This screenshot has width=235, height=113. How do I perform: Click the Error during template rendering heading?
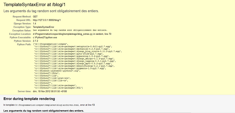29,99
